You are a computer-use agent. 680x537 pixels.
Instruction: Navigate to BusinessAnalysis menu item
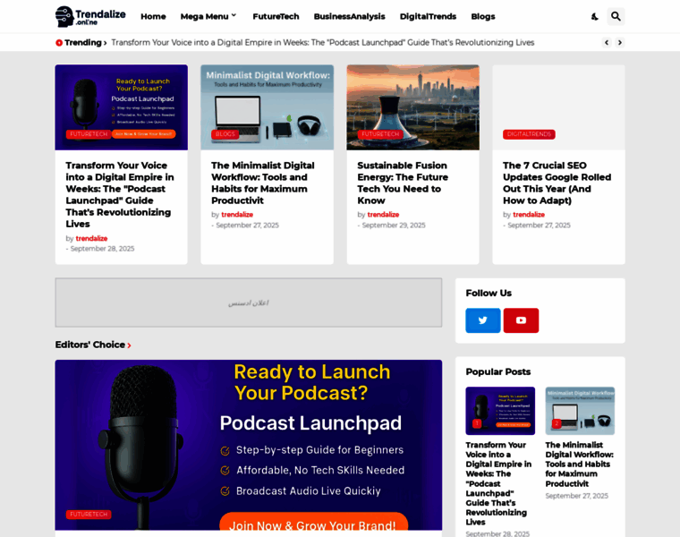click(349, 16)
